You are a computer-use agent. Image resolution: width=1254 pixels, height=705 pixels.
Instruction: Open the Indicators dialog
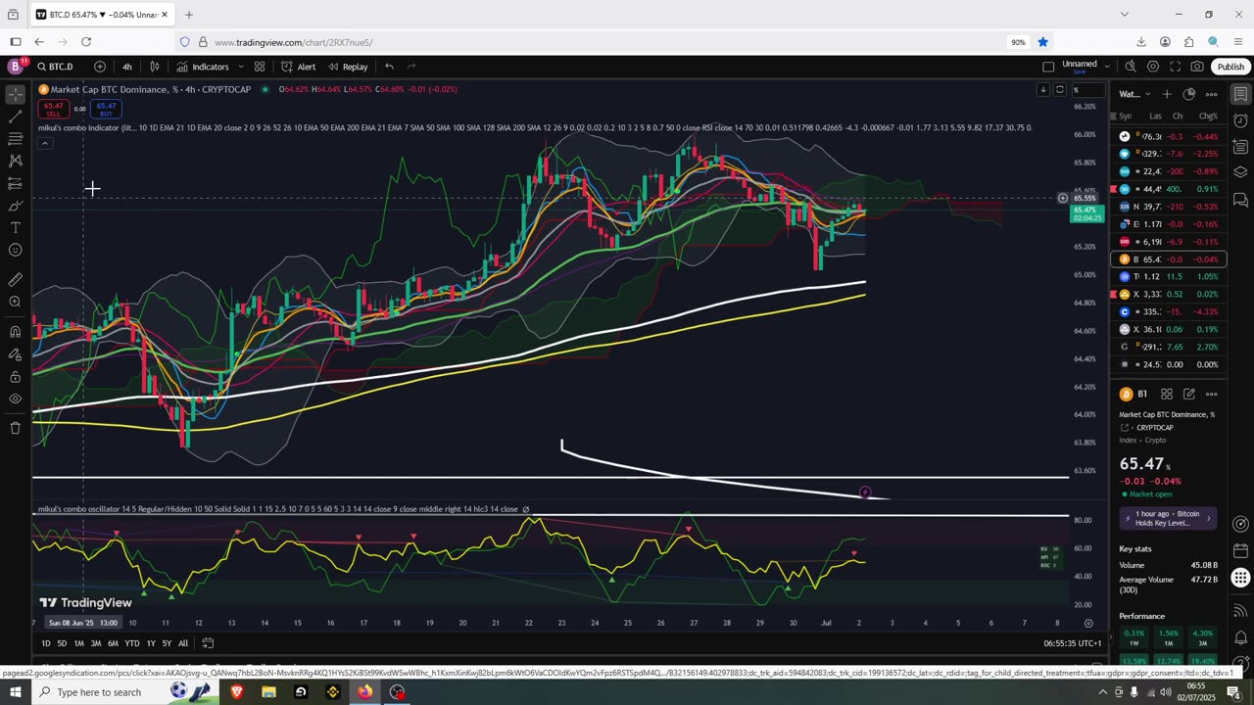(203, 67)
